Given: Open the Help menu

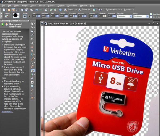Looking at the screenshot, I should [92, 6].
